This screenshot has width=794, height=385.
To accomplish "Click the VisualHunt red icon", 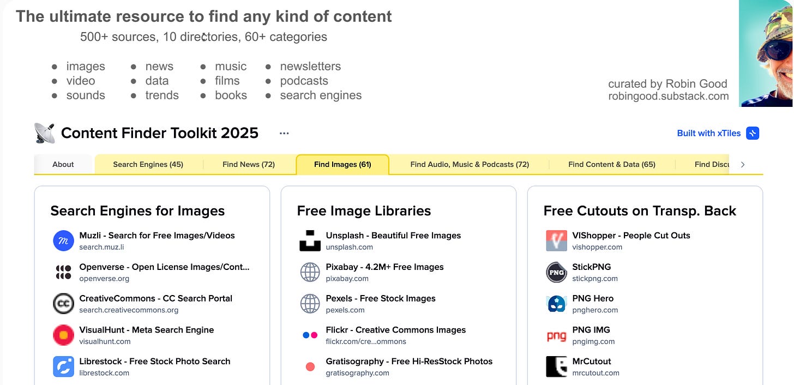I will click(x=63, y=335).
